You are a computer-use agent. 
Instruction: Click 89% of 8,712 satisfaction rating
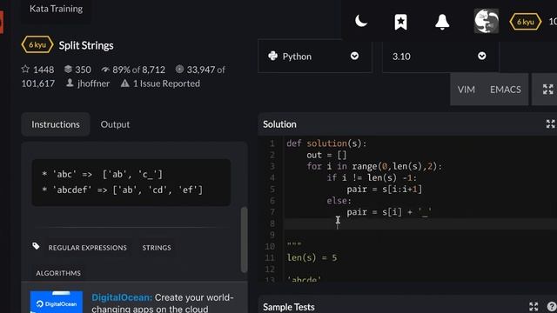pyautogui.click(x=133, y=70)
